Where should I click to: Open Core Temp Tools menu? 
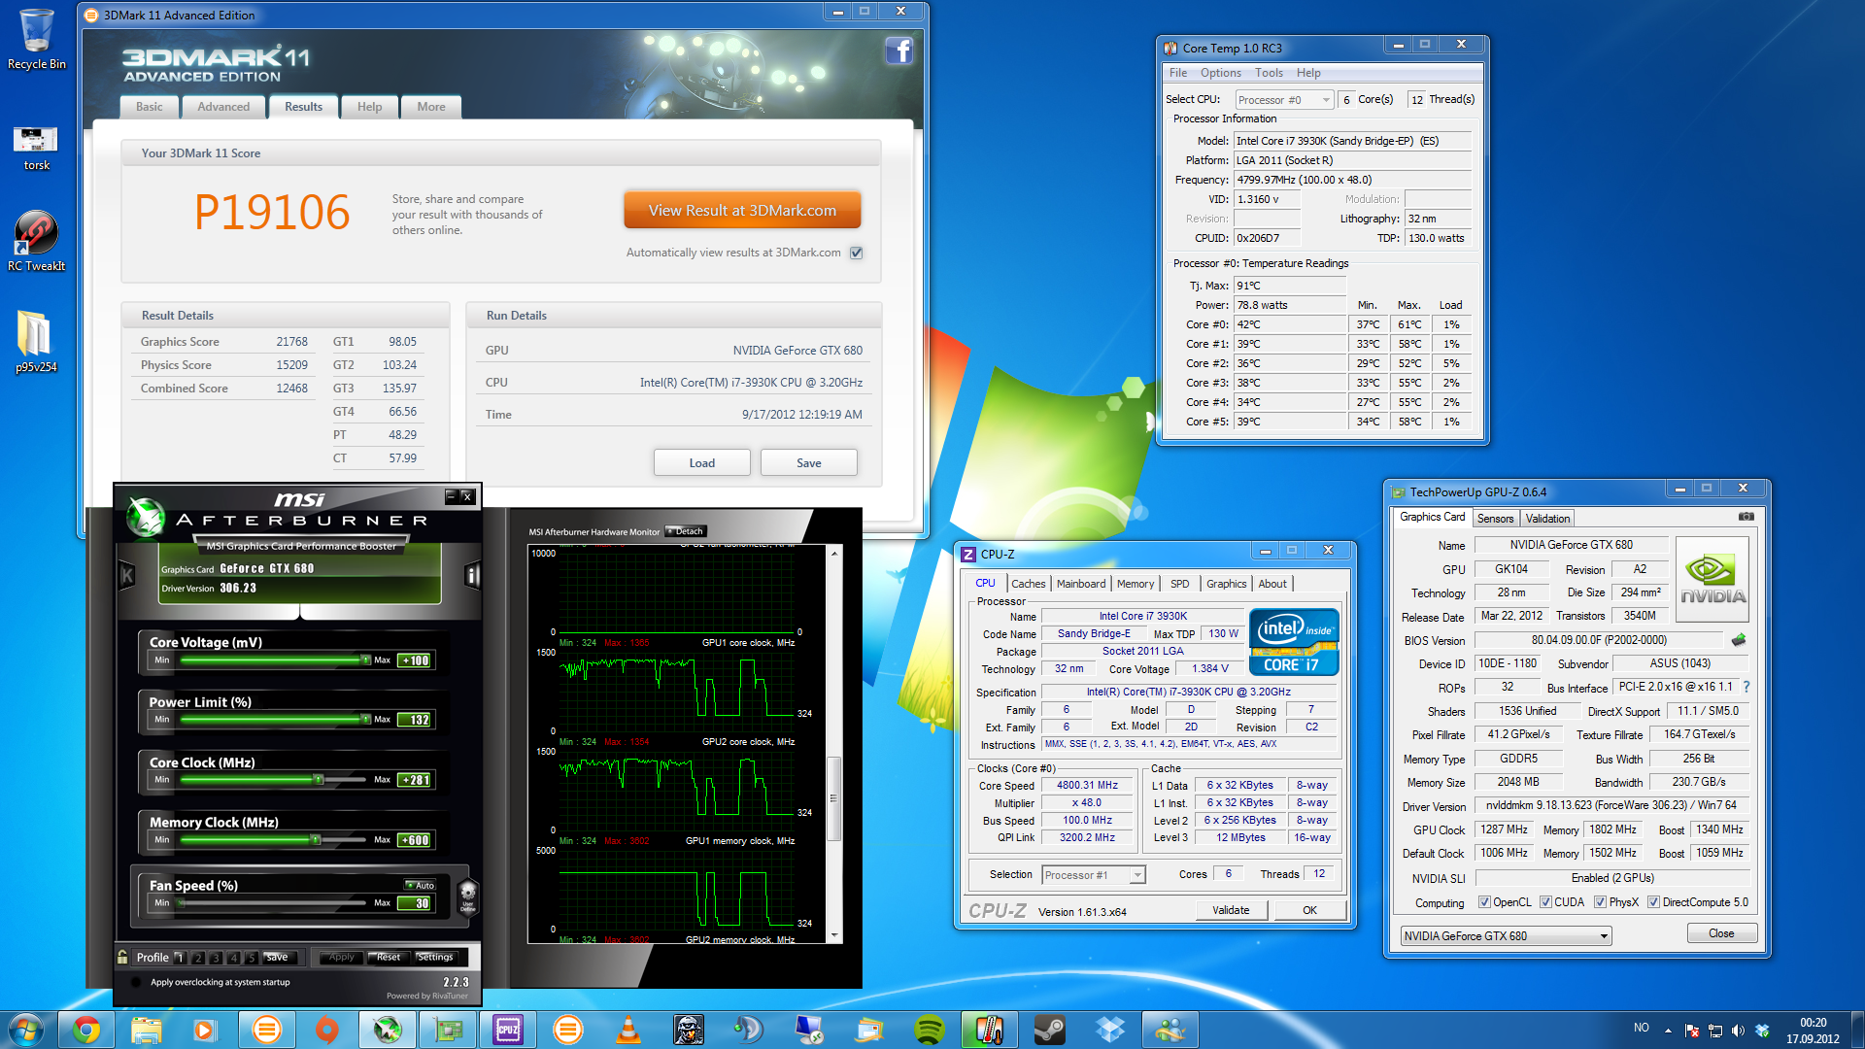pos(1268,73)
